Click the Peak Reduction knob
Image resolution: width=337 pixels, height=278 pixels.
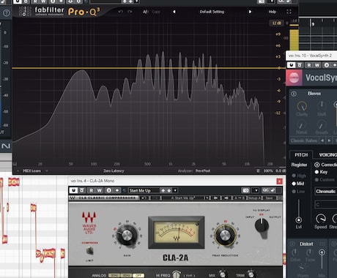point(225,236)
